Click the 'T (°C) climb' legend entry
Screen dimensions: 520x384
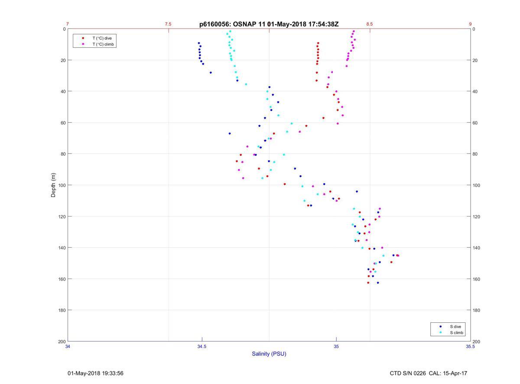tap(103, 44)
